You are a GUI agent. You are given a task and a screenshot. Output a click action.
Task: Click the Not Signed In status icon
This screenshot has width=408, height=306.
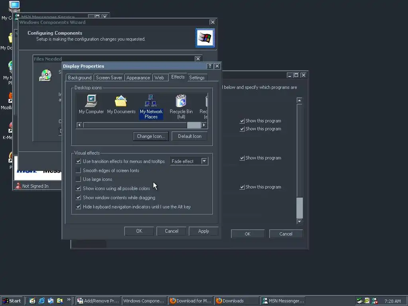(x=18, y=186)
